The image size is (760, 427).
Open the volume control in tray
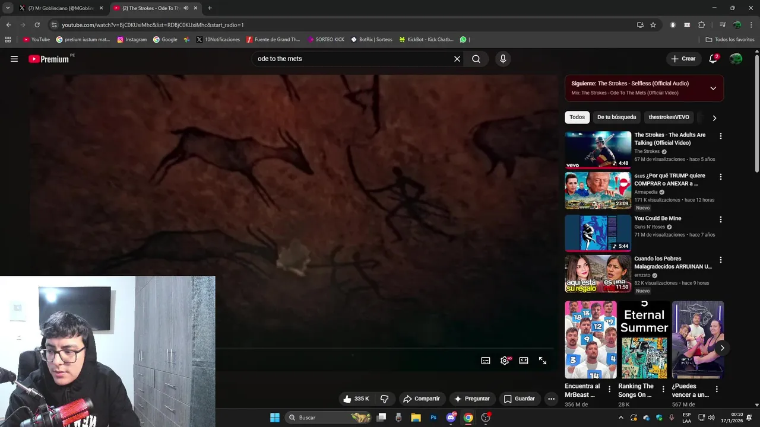(x=711, y=418)
